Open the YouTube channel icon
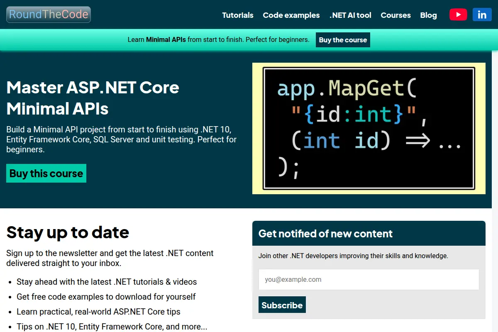 pyautogui.click(x=458, y=15)
